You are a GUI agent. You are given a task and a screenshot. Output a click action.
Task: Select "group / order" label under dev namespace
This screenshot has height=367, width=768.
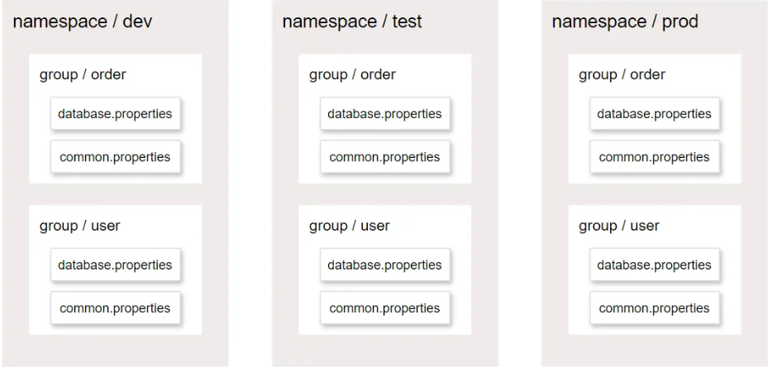(83, 74)
